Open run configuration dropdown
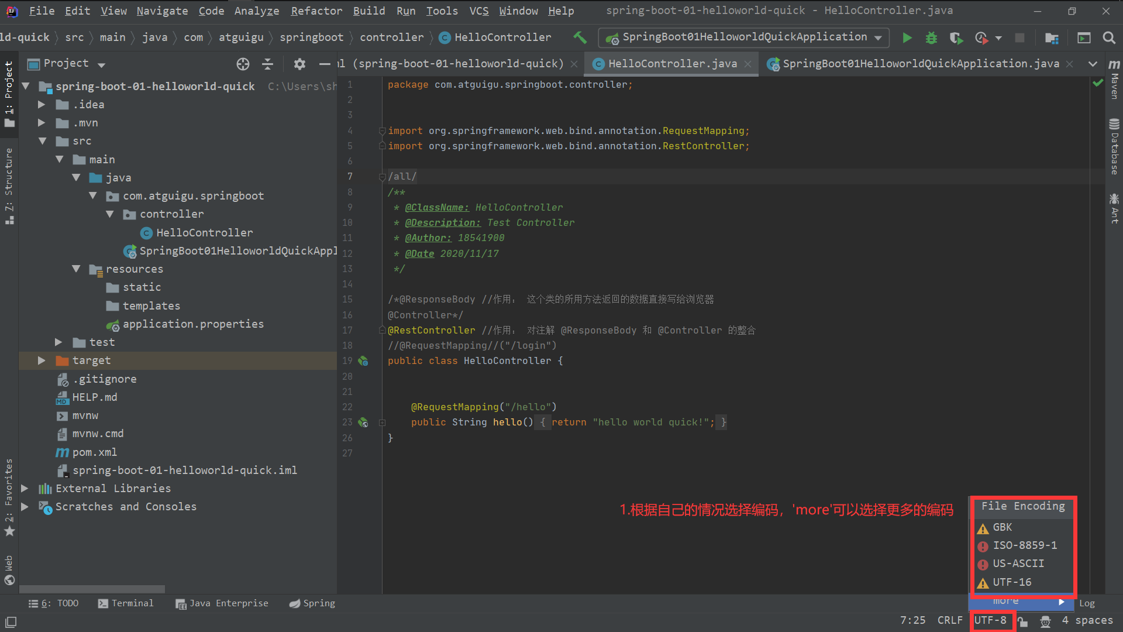Image resolution: width=1123 pixels, height=632 pixels. click(878, 37)
